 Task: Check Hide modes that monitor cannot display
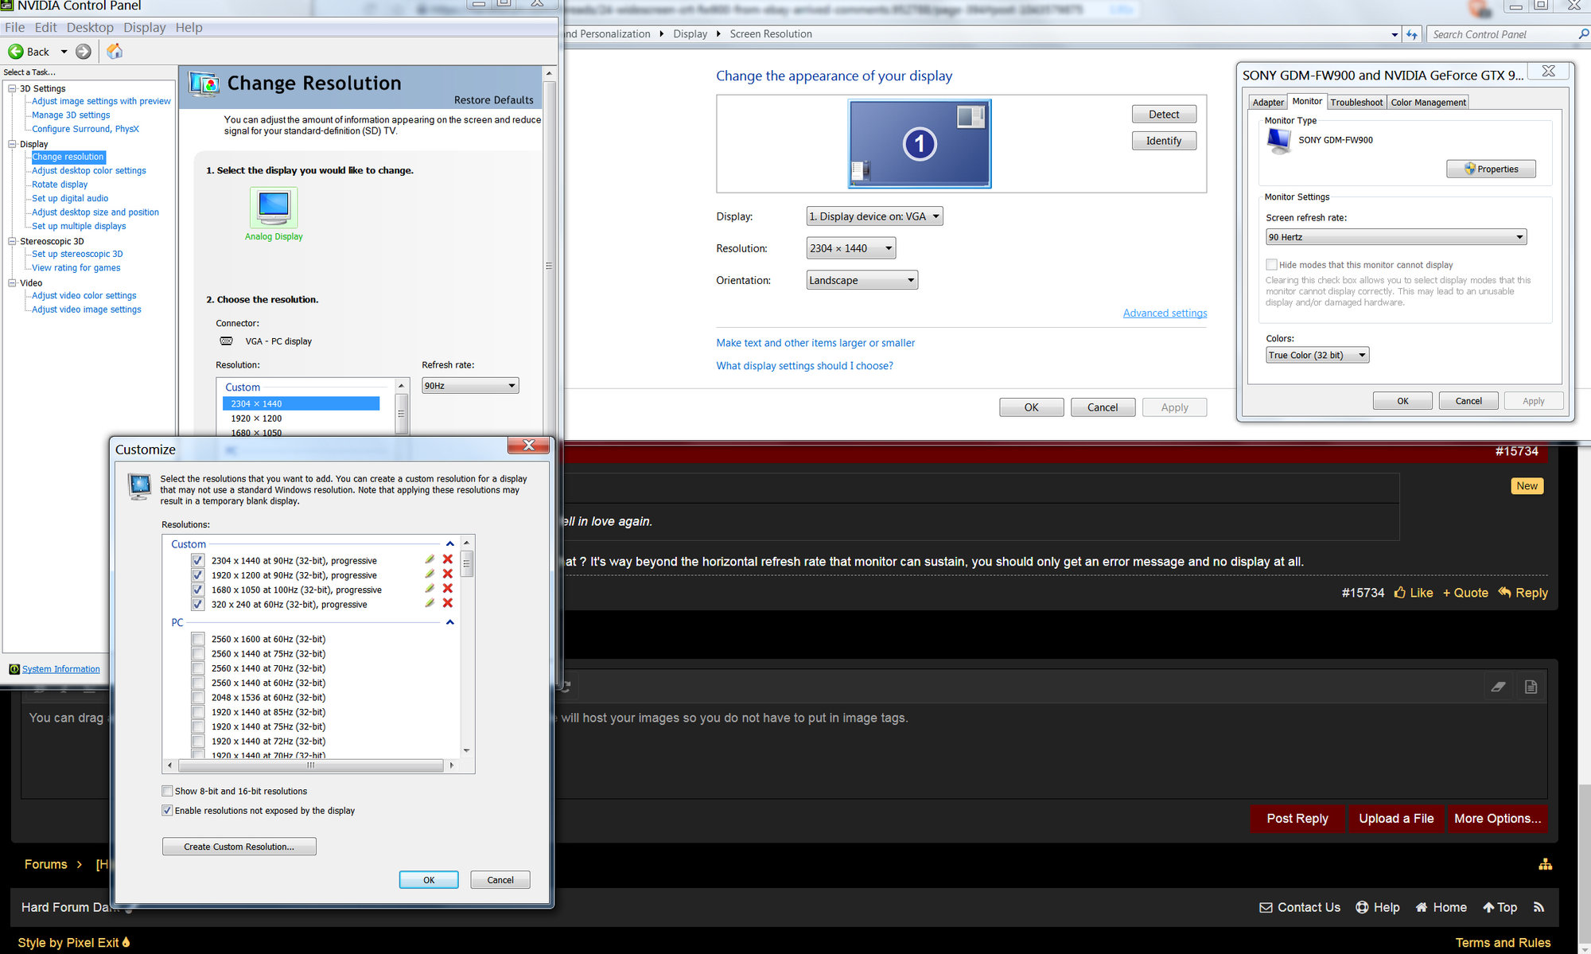click(1271, 265)
